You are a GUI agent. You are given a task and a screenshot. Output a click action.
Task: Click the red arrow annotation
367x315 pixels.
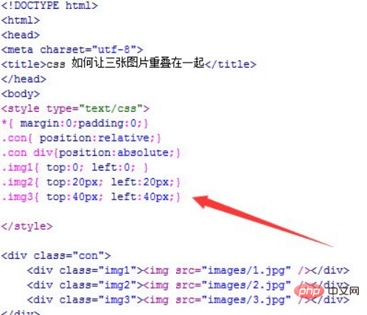(262, 221)
